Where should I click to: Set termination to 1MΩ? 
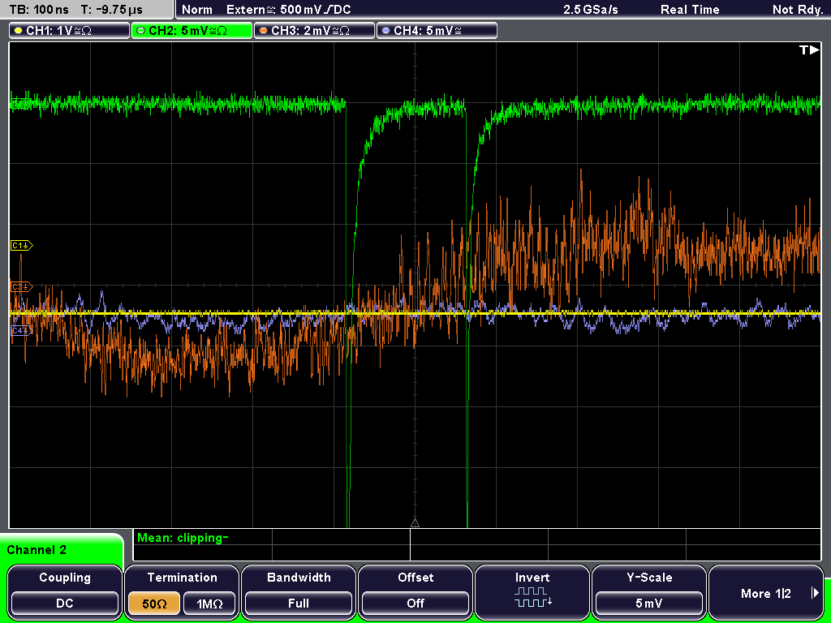pos(209,604)
